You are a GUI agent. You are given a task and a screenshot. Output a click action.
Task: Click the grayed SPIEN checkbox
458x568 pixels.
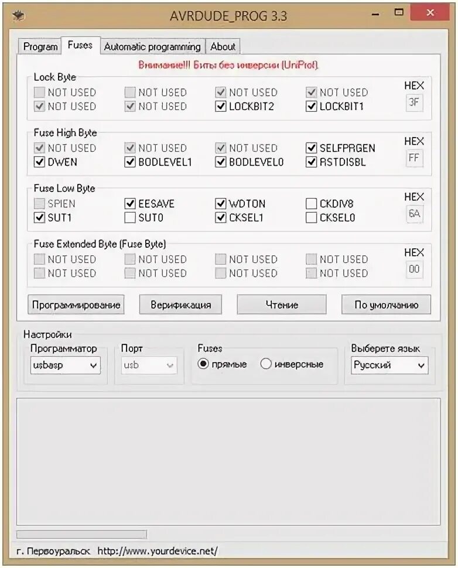click(39, 204)
